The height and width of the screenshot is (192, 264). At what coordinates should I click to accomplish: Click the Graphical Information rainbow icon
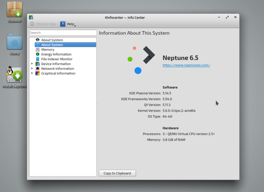[37, 73]
